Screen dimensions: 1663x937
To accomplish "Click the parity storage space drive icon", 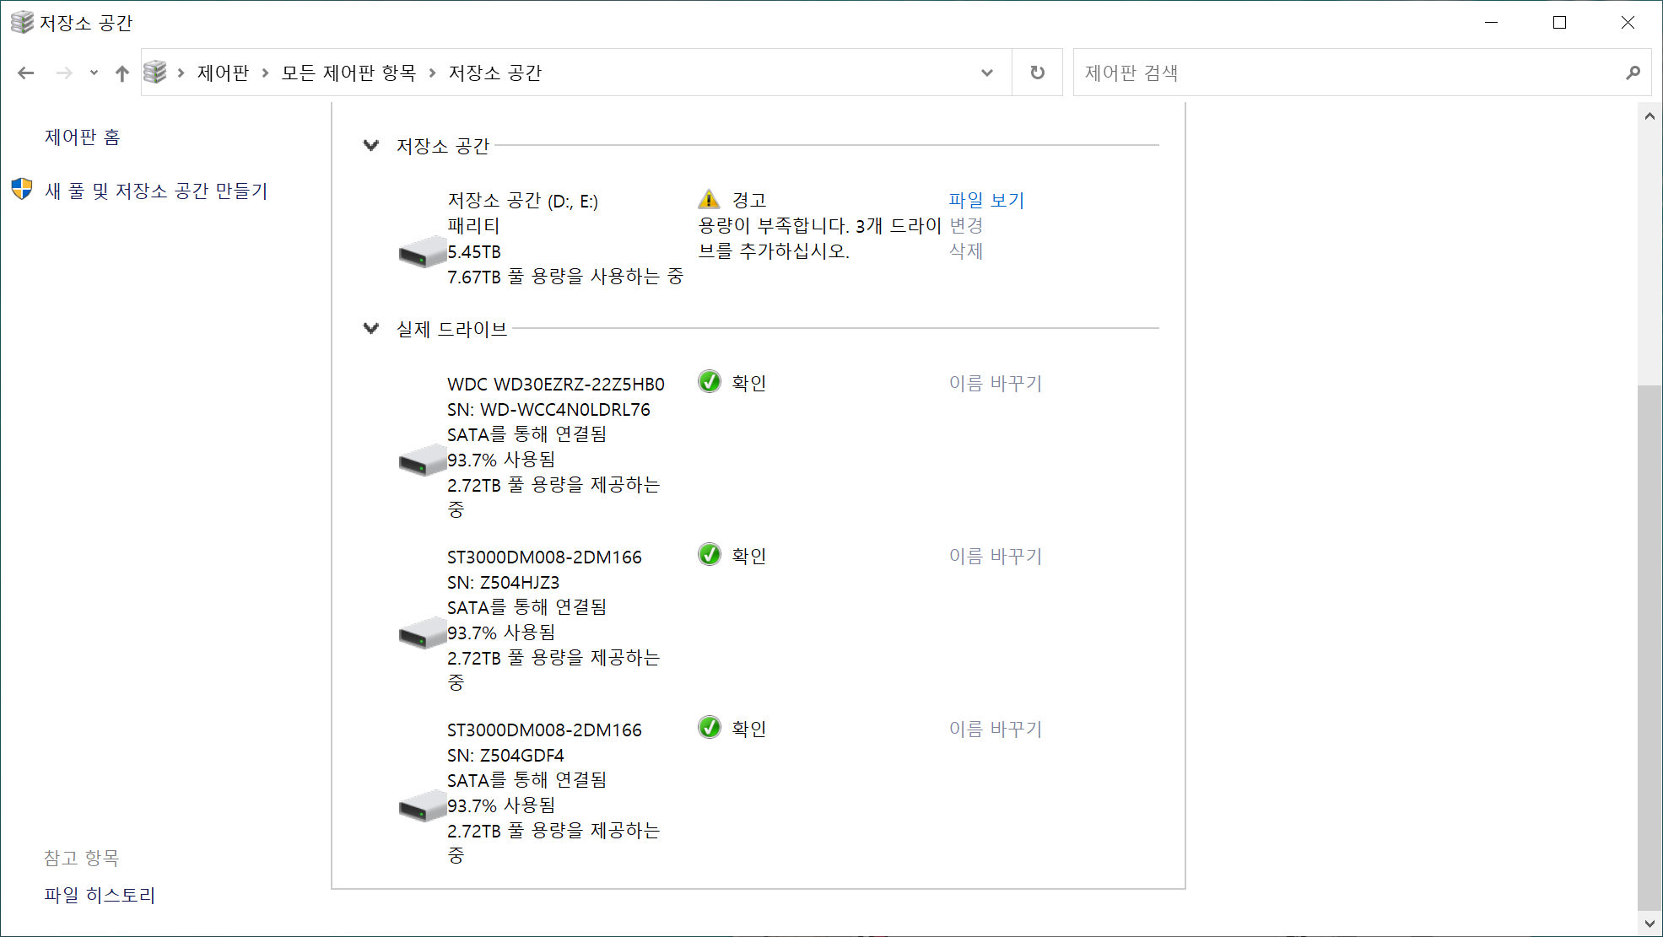I will (x=422, y=252).
